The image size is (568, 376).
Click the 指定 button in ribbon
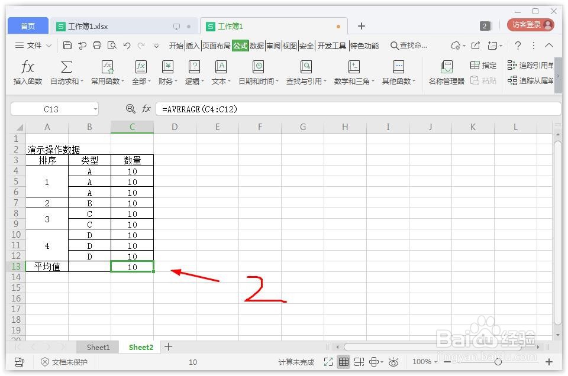(483, 65)
